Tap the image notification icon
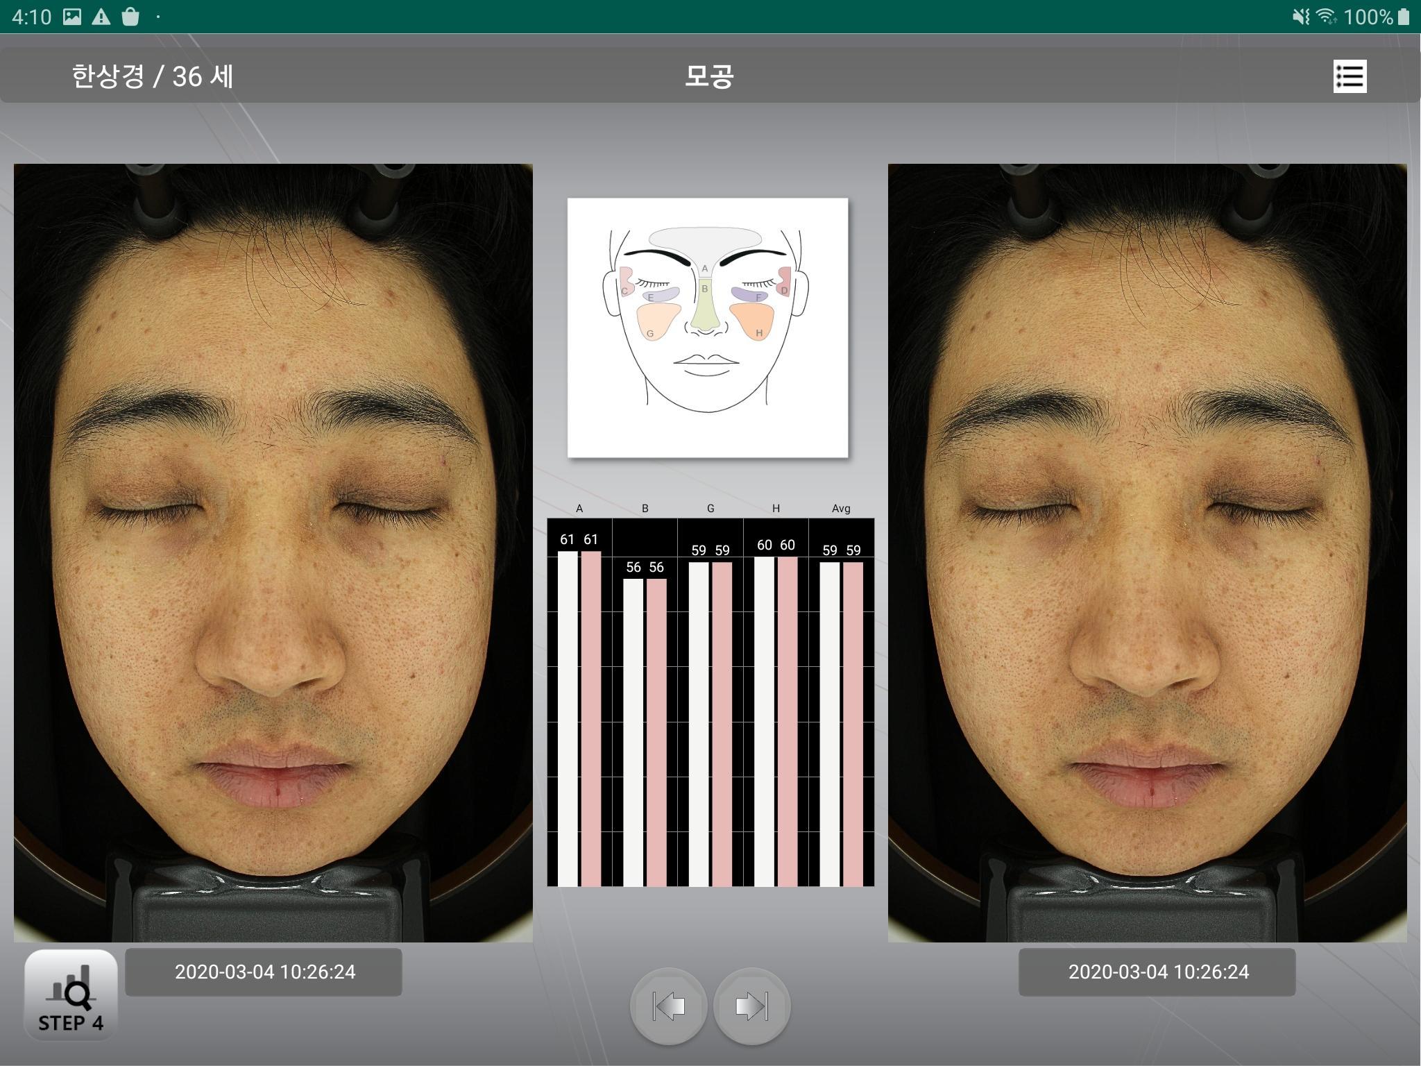This screenshot has height=1066, width=1421. 72,17
